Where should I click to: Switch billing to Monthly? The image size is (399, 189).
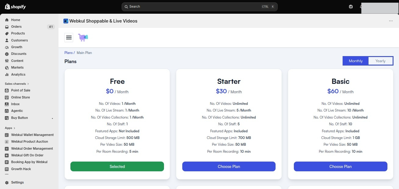pos(356,61)
